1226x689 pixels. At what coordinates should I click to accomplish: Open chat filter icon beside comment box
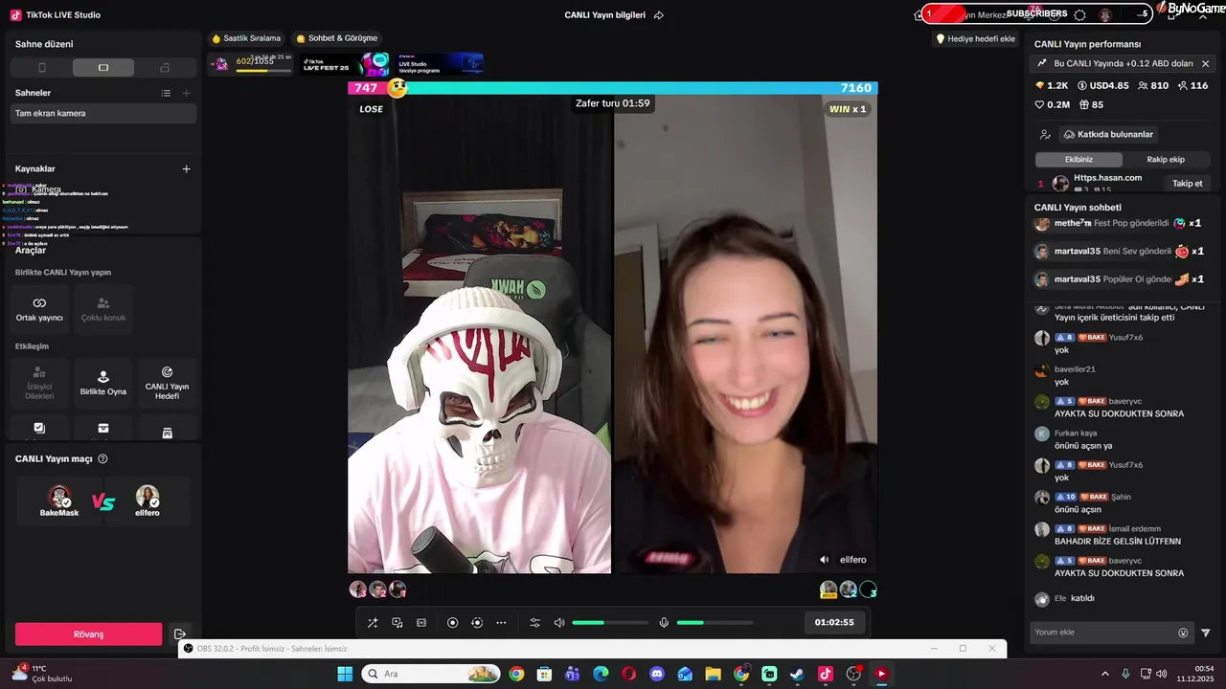[x=1206, y=633]
